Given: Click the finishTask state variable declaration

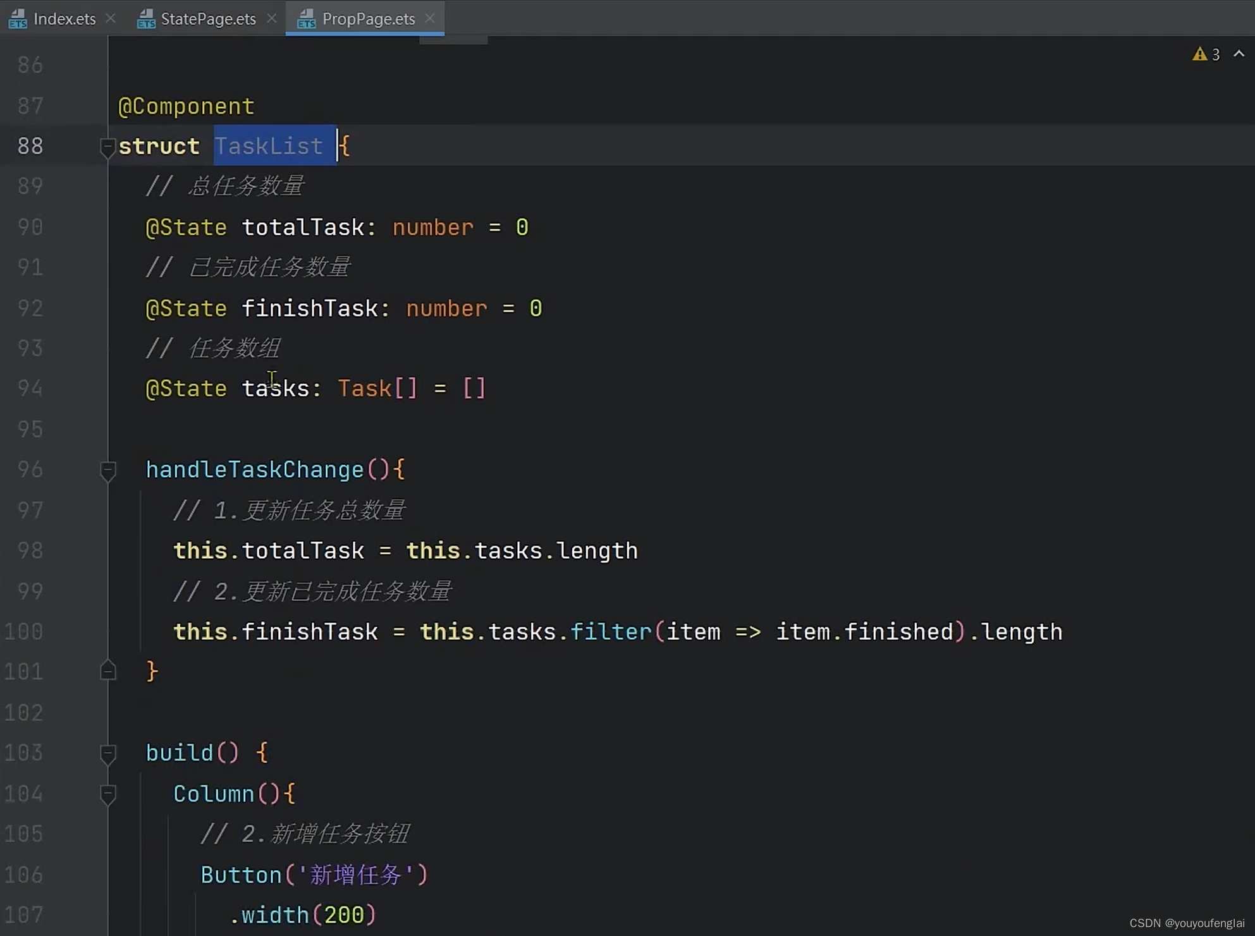Looking at the screenshot, I should [343, 308].
